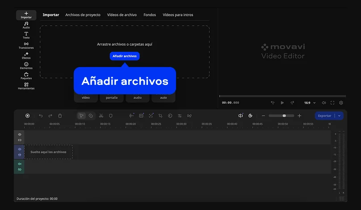The height and width of the screenshot is (210, 361).
Task: Click the record button in timeline toolbar
Action: [x=28, y=116]
